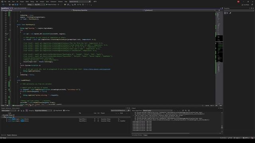The image size is (255, 143).
Task: Click the copy icon in references toolbar
Action: pos(18,110)
